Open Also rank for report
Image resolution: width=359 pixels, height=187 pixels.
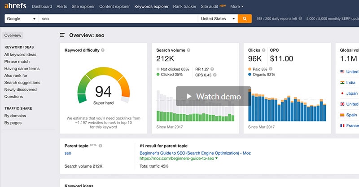16,76
